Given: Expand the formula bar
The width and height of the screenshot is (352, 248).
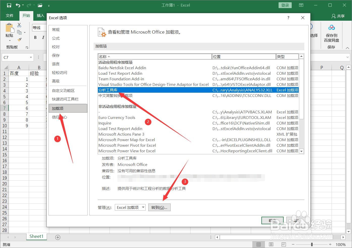Looking at the screenshot, I should [x=347, y=57].
